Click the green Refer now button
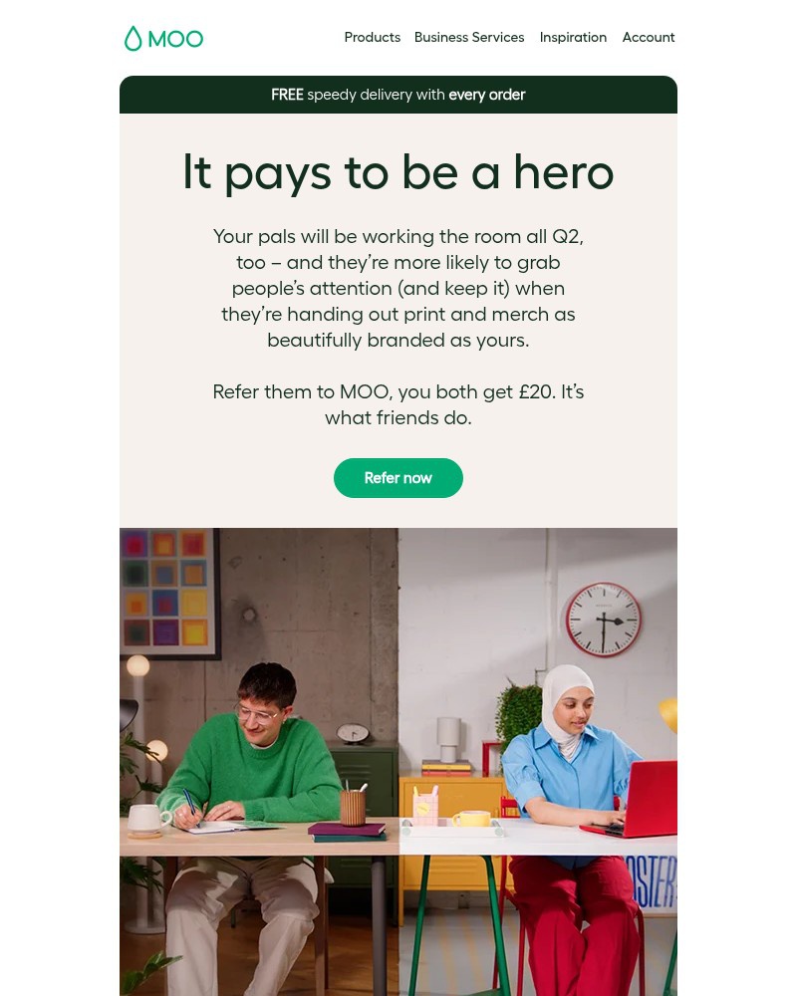 pyautogui.click(x=398, y=478)
